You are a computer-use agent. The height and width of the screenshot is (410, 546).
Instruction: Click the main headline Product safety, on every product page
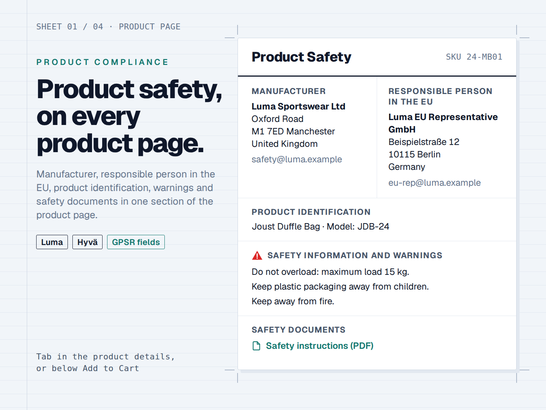pos(129,117)
